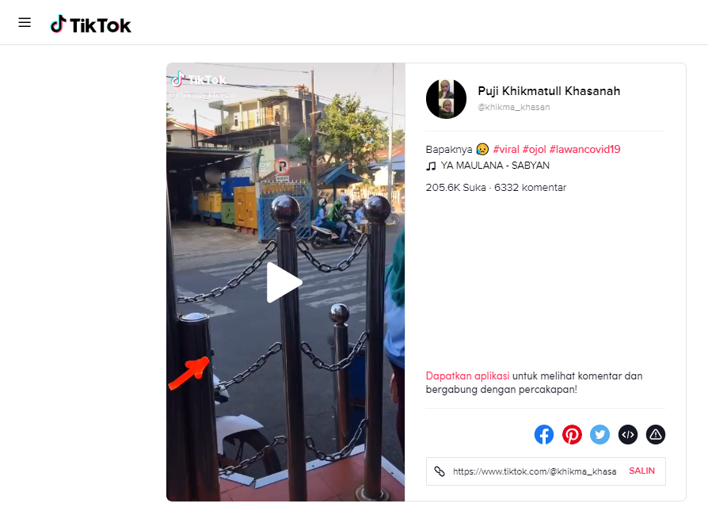This screenshot has height=511, width=708.
Task: Open the hamburger menu
Action: [25, 22]
